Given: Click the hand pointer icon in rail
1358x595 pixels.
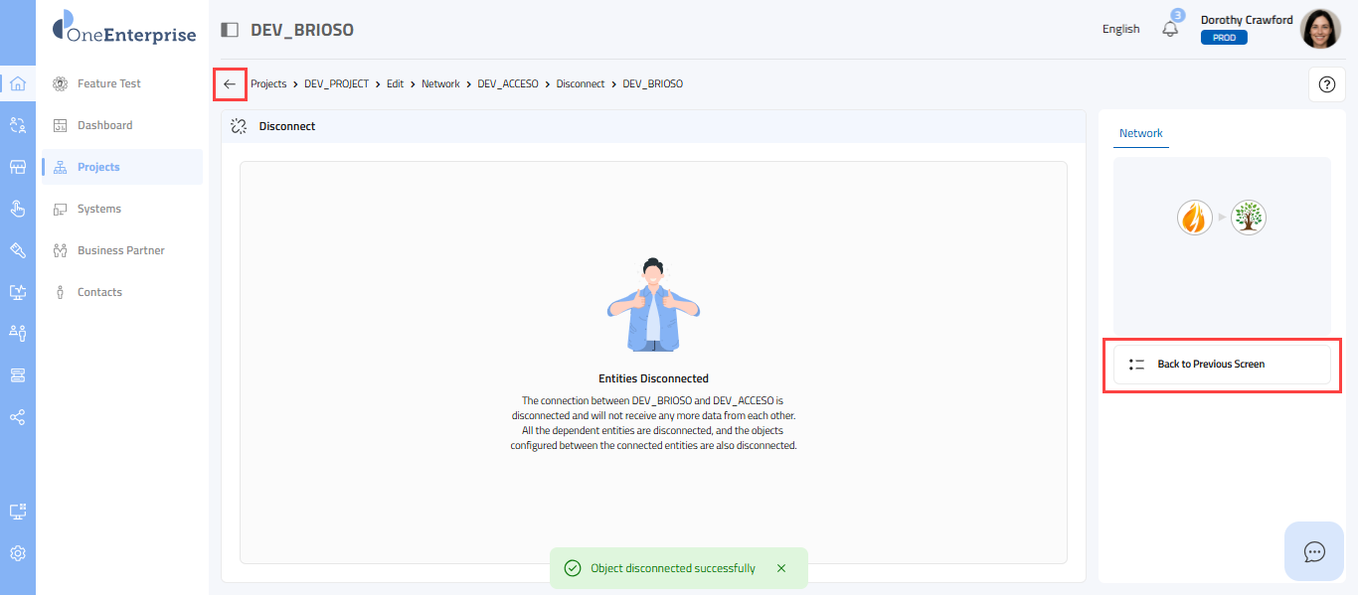Looking at the screenshot, I should [17, 209].
